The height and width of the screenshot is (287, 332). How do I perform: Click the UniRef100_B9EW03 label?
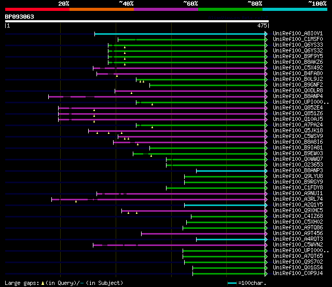coord(298,154)
